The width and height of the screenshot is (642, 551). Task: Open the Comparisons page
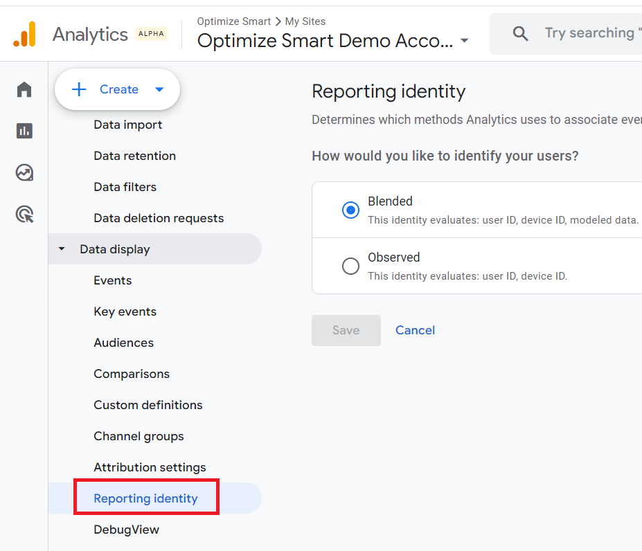[x=132, y=374]
